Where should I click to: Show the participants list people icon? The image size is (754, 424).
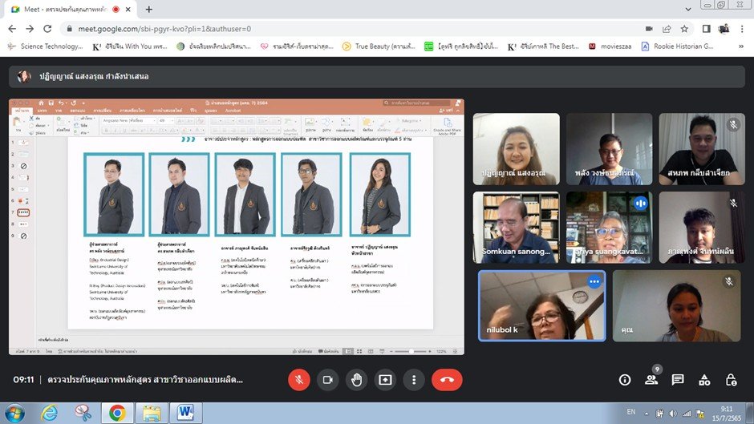(651, 380)
